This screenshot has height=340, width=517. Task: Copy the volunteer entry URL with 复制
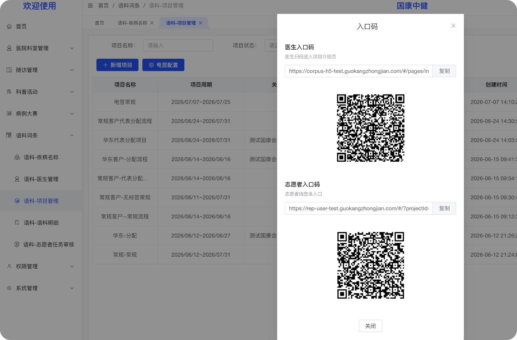tap(444, 208)
